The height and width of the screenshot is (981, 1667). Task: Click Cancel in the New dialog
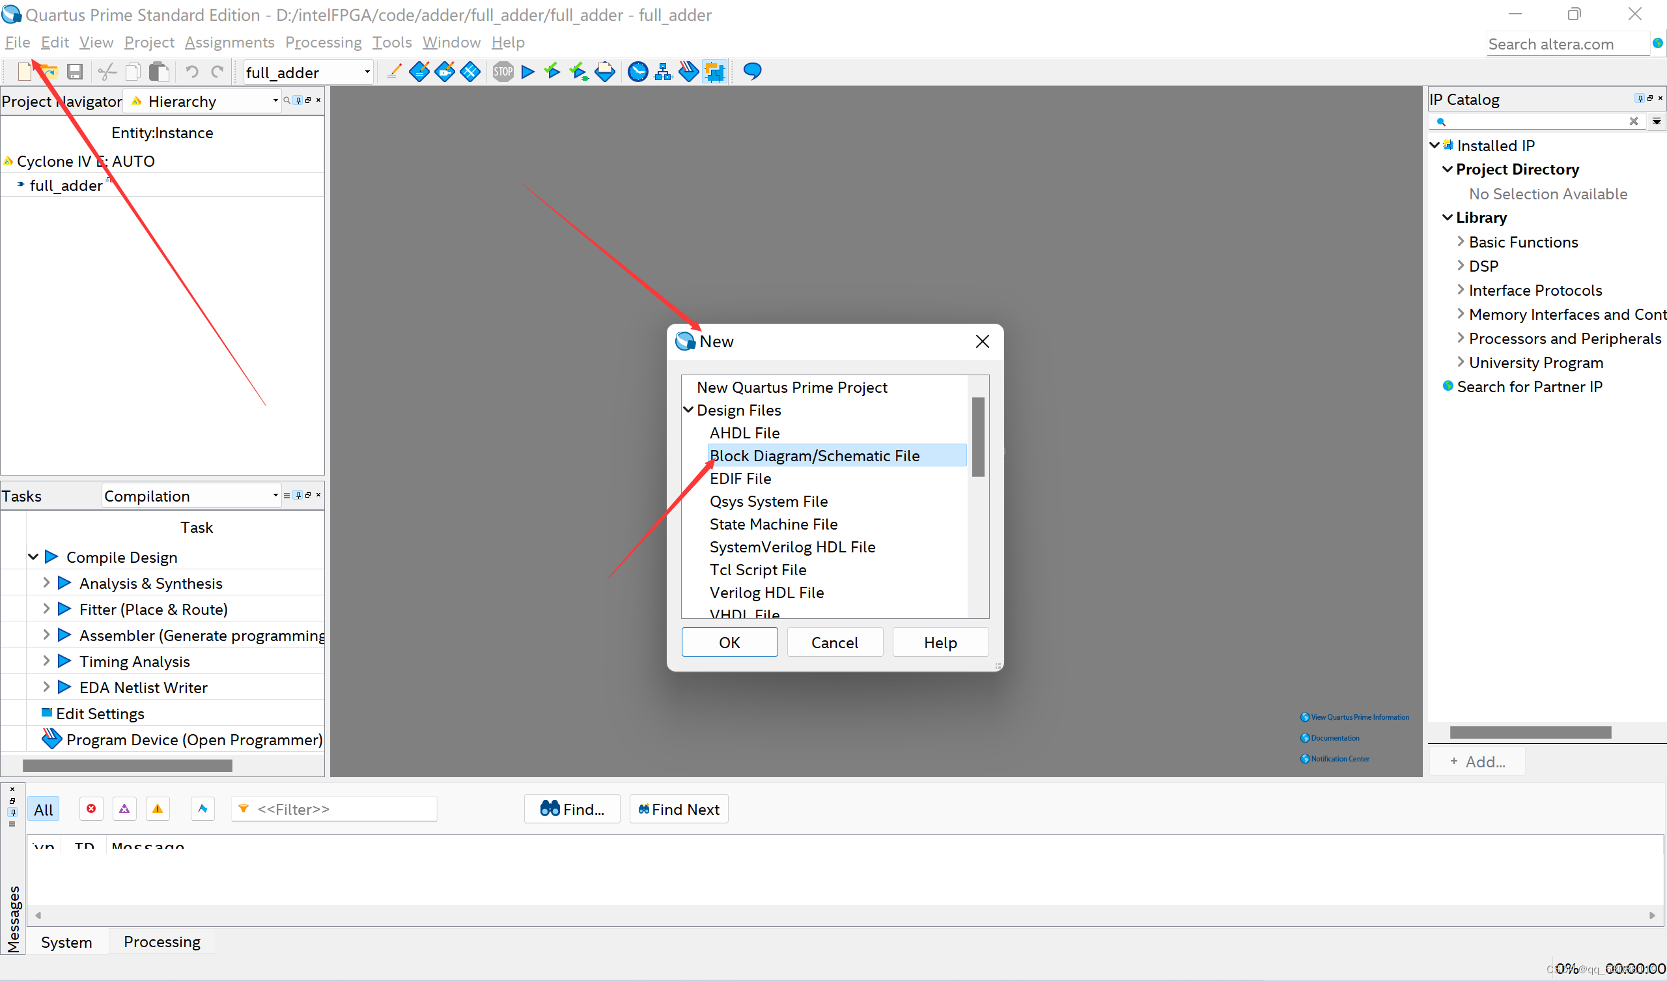point(834,642)
